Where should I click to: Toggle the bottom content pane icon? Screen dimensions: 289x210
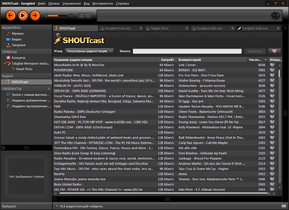[55, 199]
